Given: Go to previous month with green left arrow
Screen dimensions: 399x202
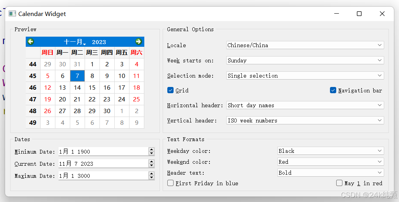Looking at the screenshot, I should [31, 41].
